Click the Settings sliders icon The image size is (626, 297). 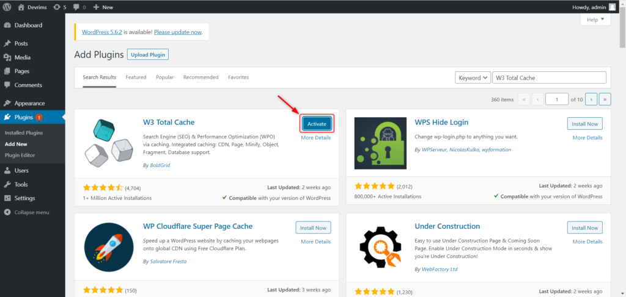pos(7,198)
